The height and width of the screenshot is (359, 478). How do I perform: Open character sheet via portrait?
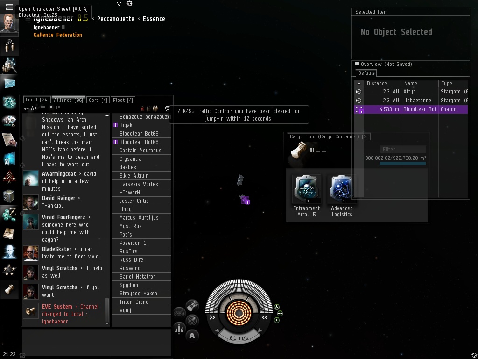coord(9,24)
